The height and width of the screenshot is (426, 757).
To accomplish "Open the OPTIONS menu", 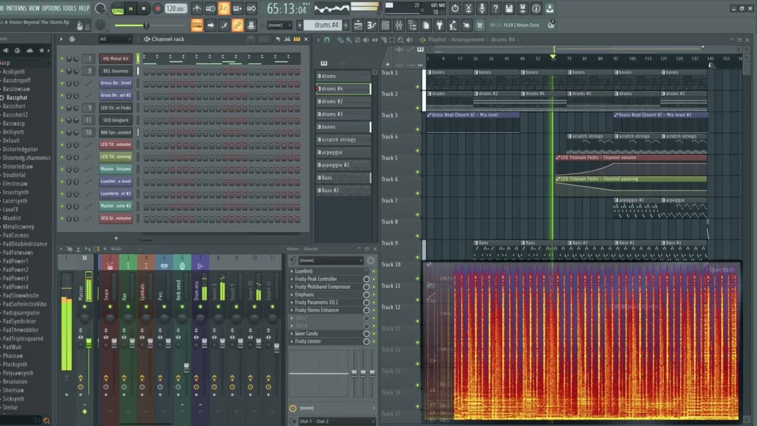I will click(x=51, y=8).
